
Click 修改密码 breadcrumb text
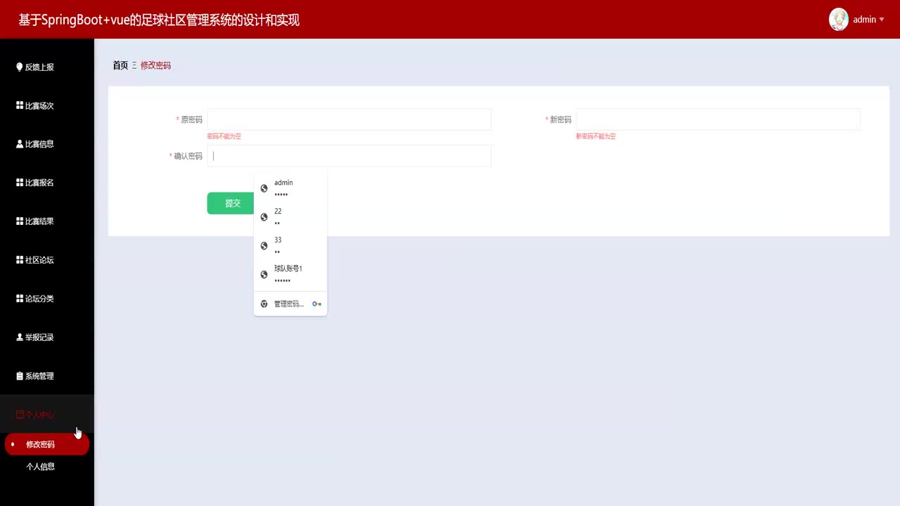155,65
